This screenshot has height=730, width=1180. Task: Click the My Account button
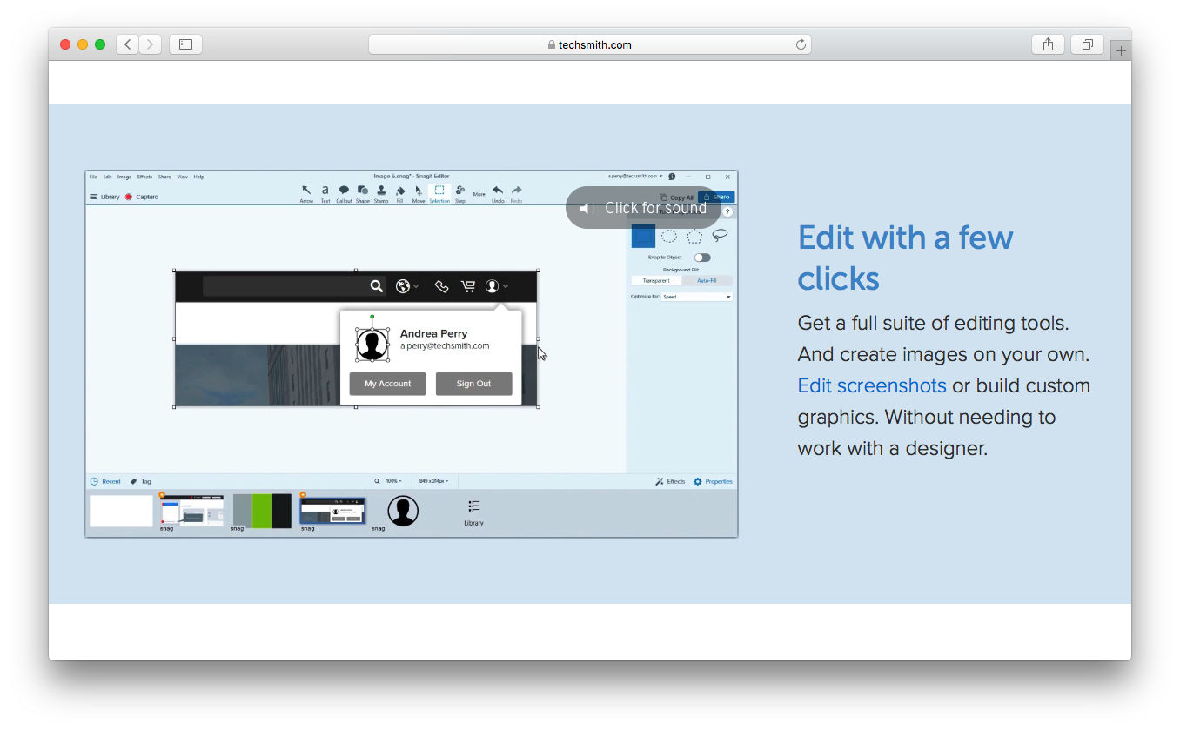[387, 384]
